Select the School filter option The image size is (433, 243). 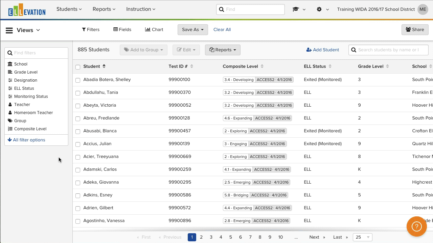coord(21,64)
